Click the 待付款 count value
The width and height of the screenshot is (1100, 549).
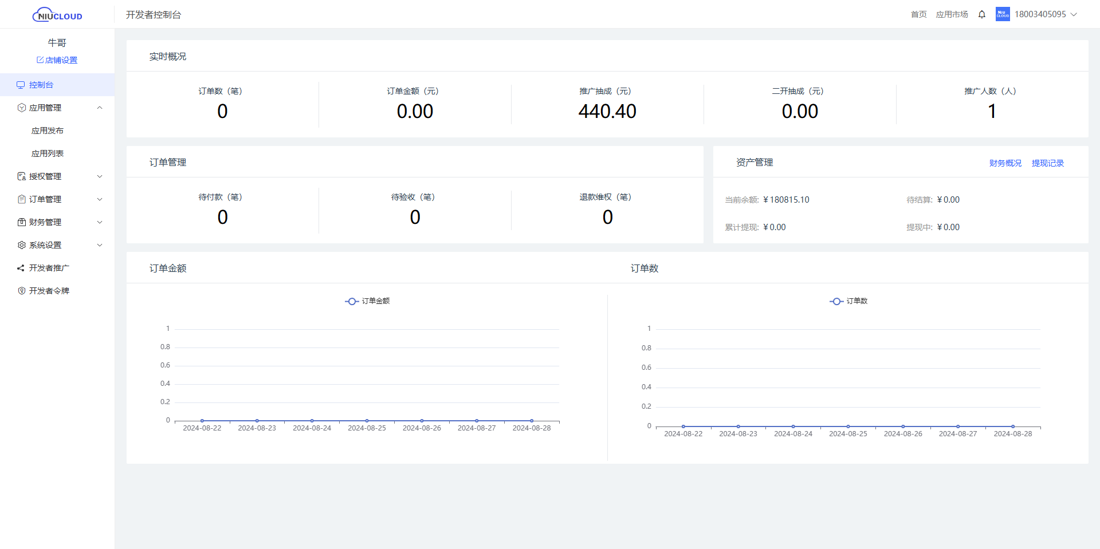click(222, 217)
